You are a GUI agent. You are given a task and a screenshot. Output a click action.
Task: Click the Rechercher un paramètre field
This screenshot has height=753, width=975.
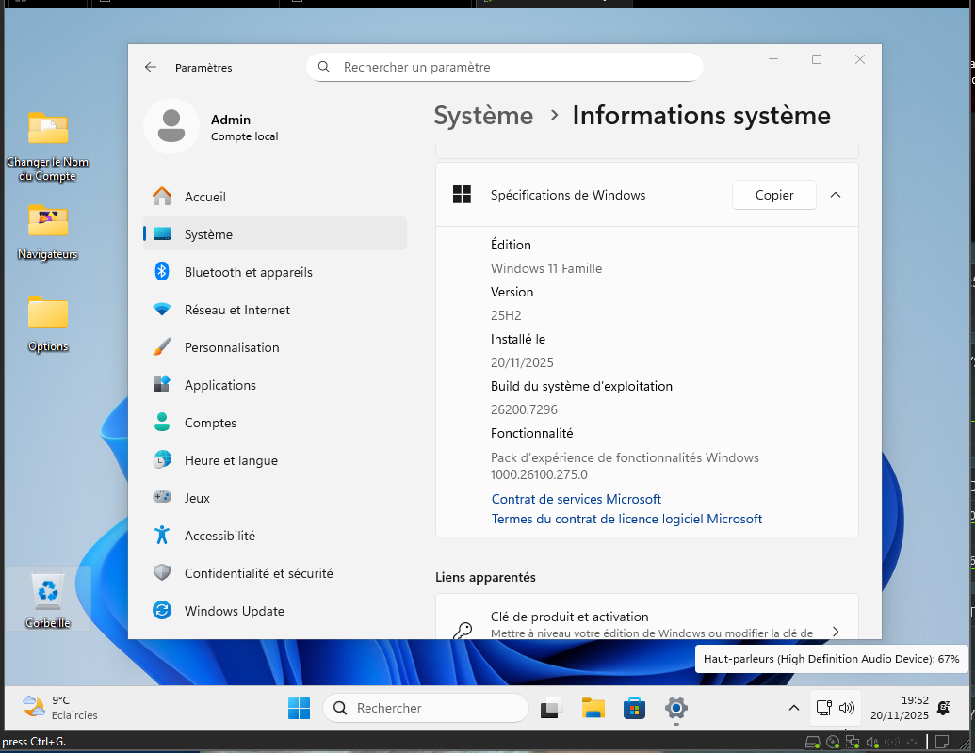(x=505, y=68)
